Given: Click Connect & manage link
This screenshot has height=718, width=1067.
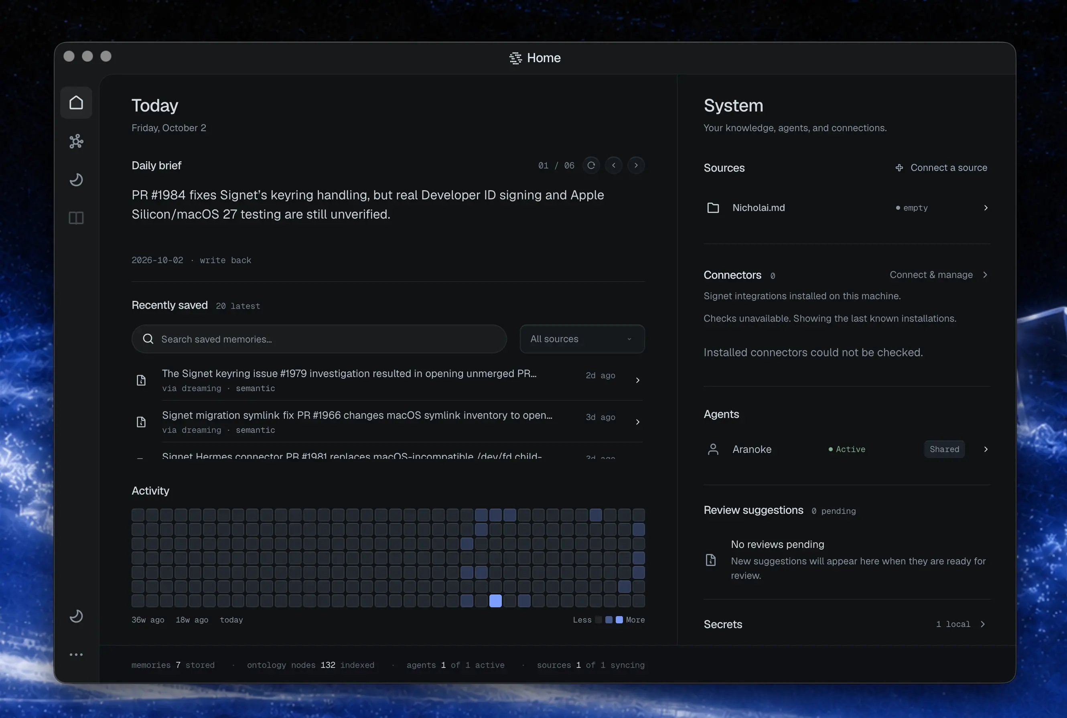Looking at the screenshot, I should click(x=931, y=275).
